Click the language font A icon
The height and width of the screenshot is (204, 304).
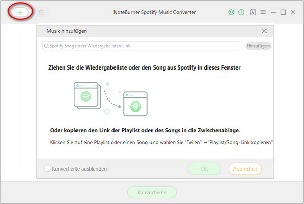[x=253, y=12]
